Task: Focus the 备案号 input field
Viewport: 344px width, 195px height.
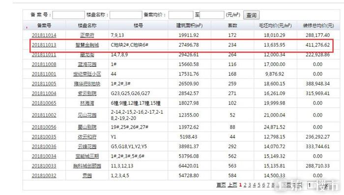Action: 68,15
